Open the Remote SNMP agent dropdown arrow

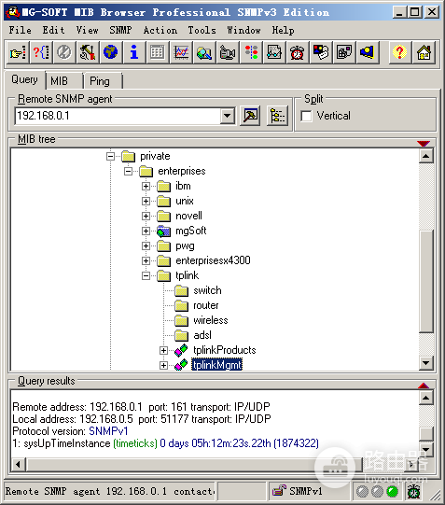(x=228, y=116)
